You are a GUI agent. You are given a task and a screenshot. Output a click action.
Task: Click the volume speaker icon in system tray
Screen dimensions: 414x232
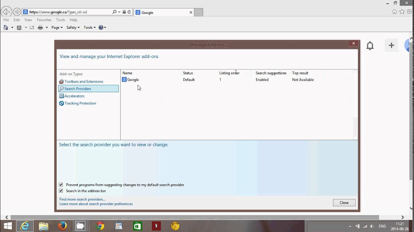372,226
